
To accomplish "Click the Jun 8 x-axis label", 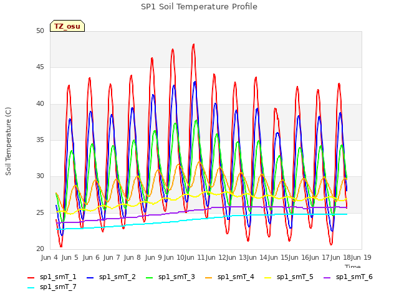I will [x=132, y=257].
